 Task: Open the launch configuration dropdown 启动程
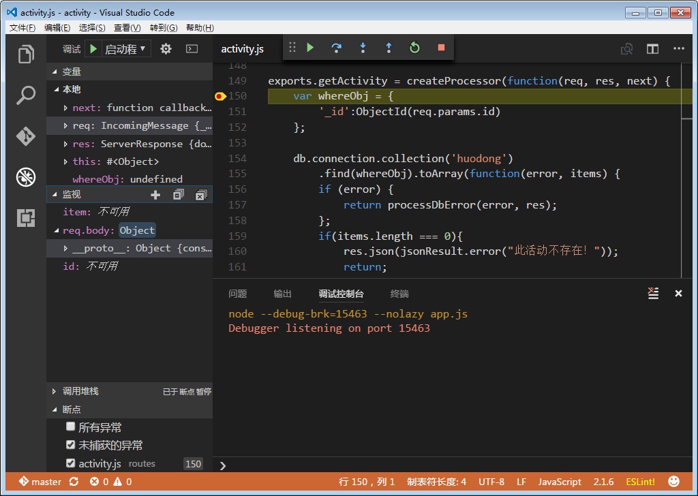point(125,49)
